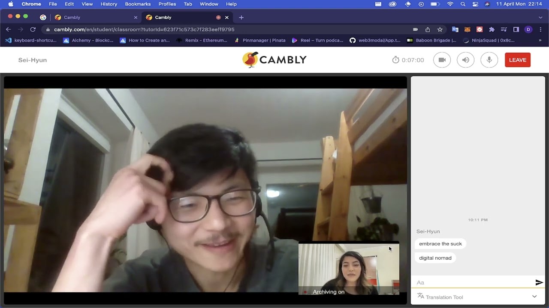Open Control Center in the menu bar
549x308 pixels.
tap(475, 4)
